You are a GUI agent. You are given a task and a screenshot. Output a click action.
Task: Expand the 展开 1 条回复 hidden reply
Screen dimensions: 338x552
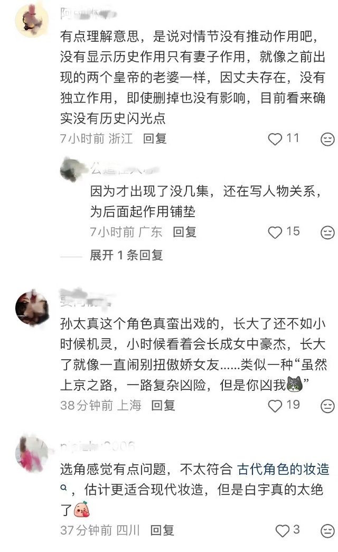(x=126, y=255)
